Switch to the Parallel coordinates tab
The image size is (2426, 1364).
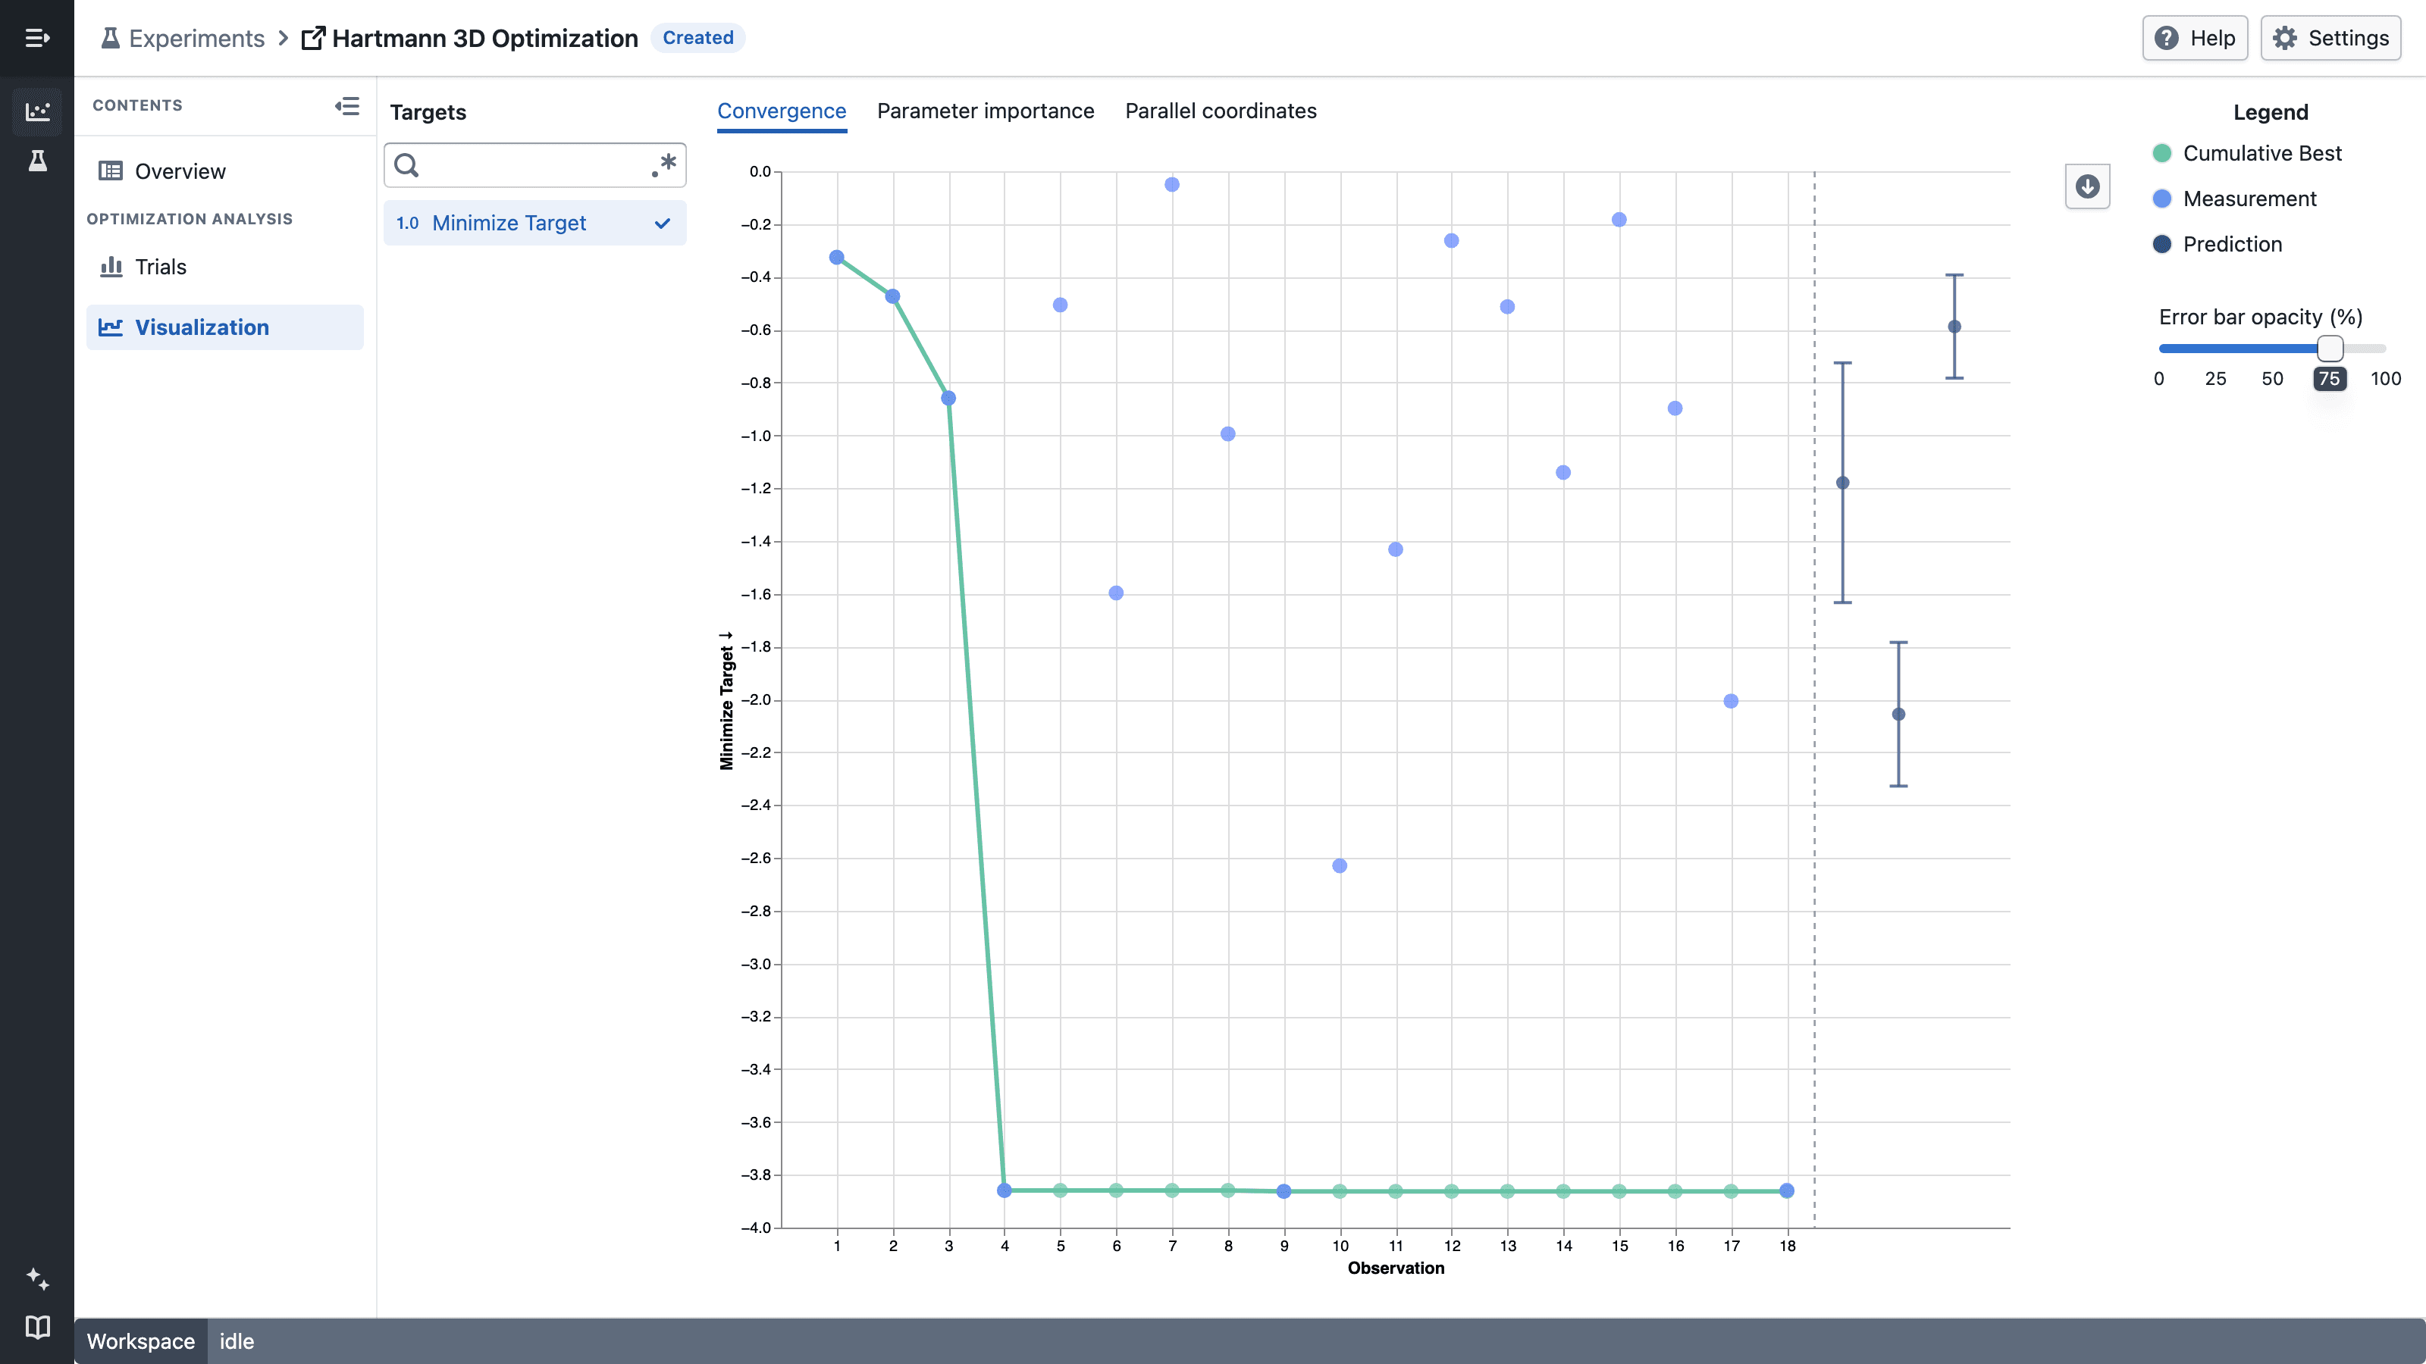click(x=1221, y=111)
